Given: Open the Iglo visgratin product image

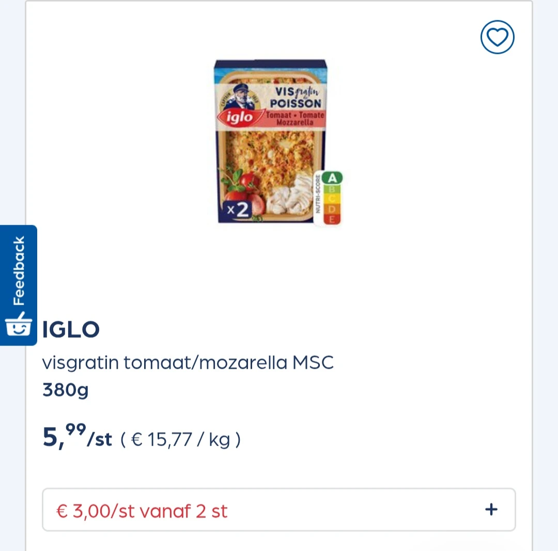Looking at the screenshot, I should click(278, 143).
